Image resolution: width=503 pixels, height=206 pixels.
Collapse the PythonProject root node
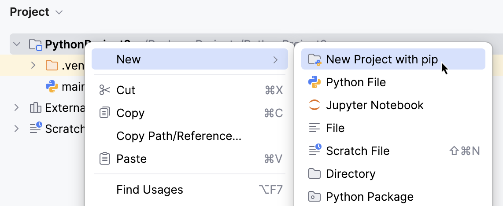[x=17, y=44]
